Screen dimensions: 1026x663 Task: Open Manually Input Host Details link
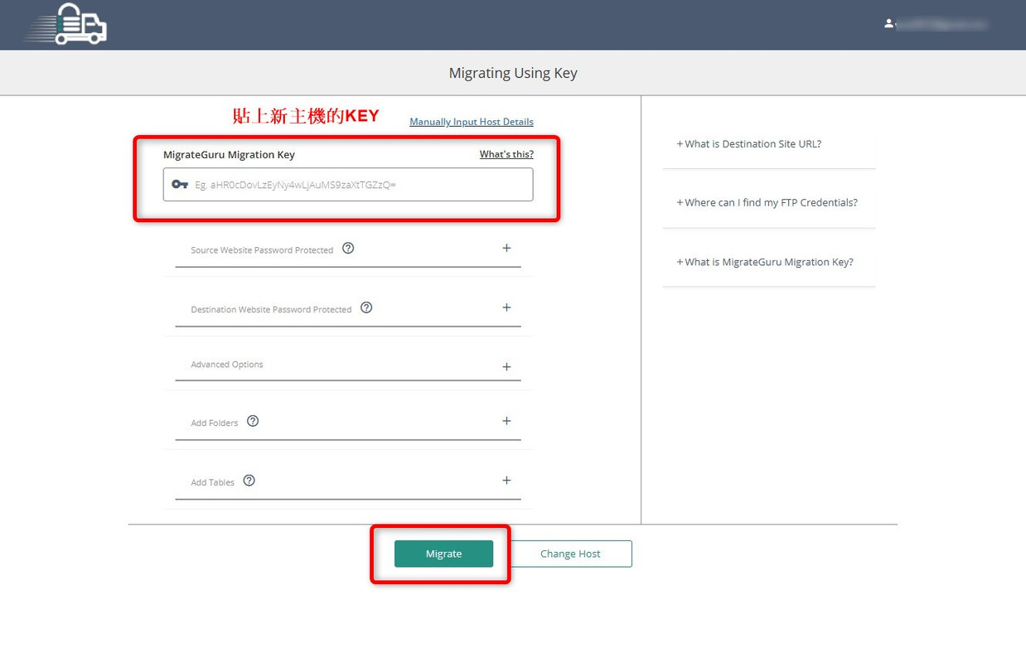(x=472, y=122)
